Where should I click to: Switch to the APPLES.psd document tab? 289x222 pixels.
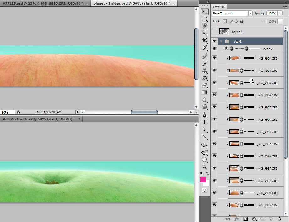tap(43, 3)
